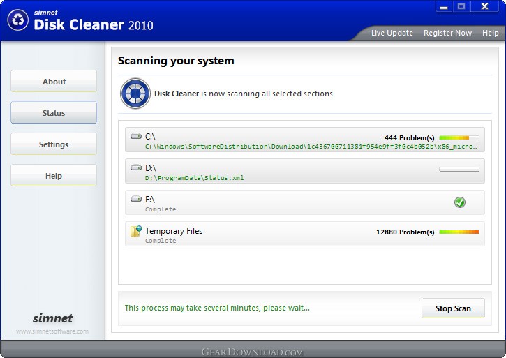Click the D:\ empty progress bar
Screen dimensions: 506x358
pos(459,169)
